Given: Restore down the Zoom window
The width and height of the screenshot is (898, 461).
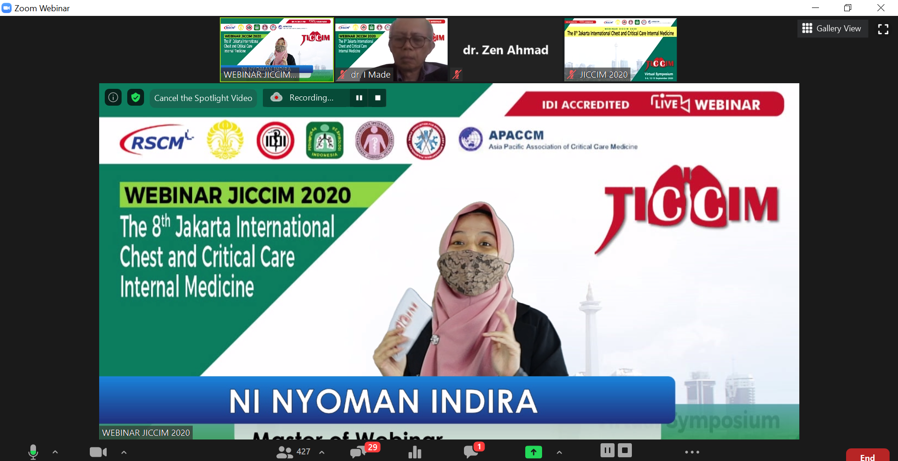Looking at the screenshot, I should coord(847,8).
